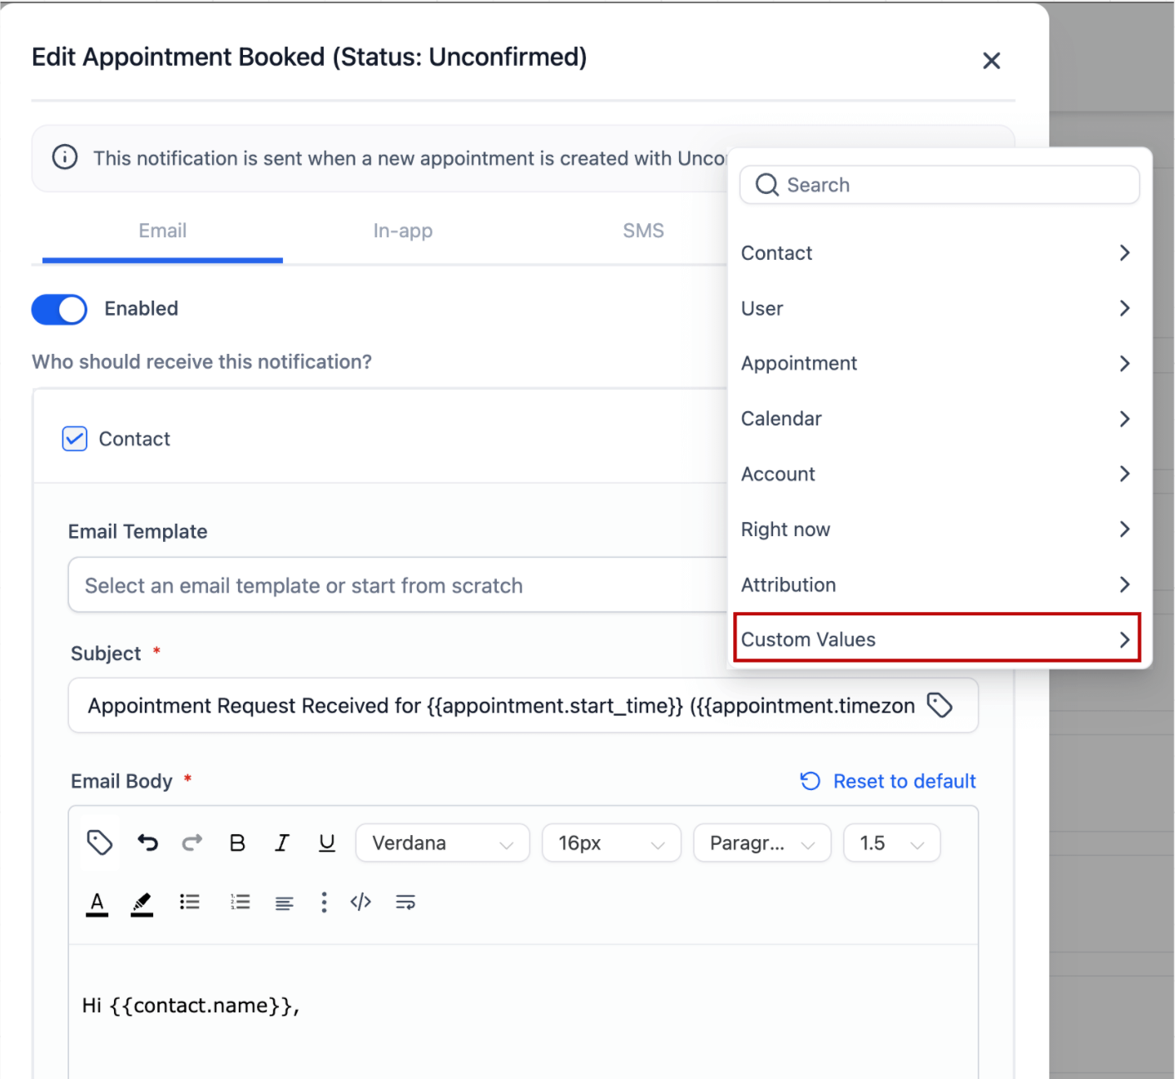Screen dimensions: 1175x1079
Task: Switch to the In-app tab
Action: click(x=403, y=231)
